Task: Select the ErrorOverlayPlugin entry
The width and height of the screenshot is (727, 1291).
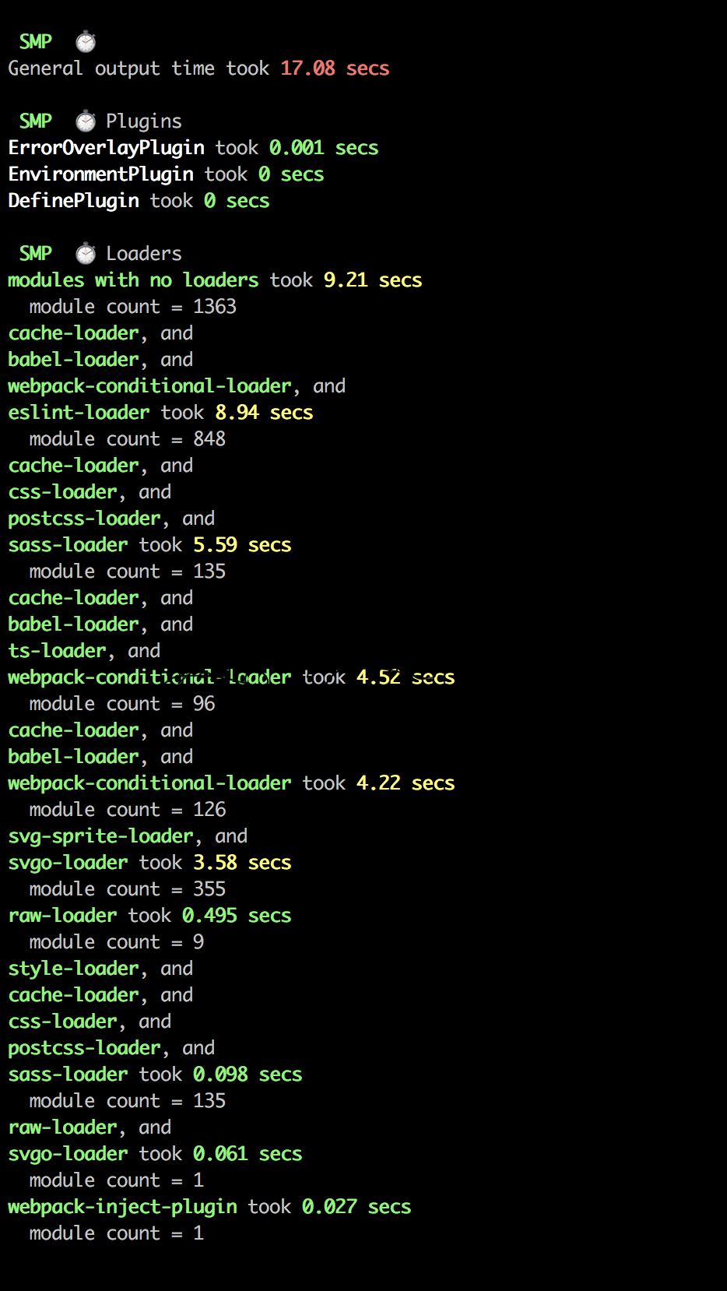Action: click(106, 148)
